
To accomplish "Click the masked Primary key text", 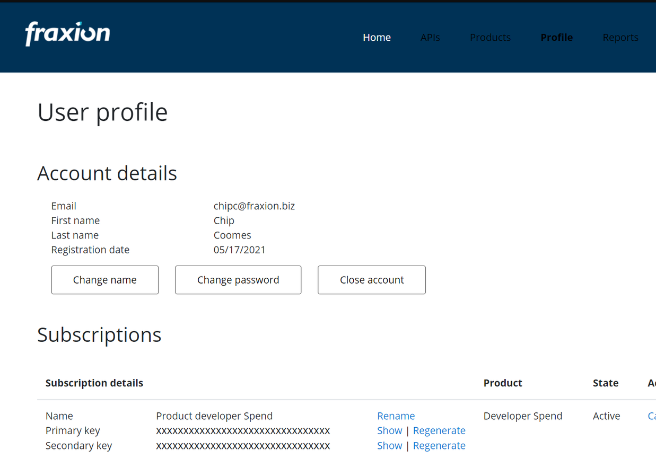I will pos(243,431).
